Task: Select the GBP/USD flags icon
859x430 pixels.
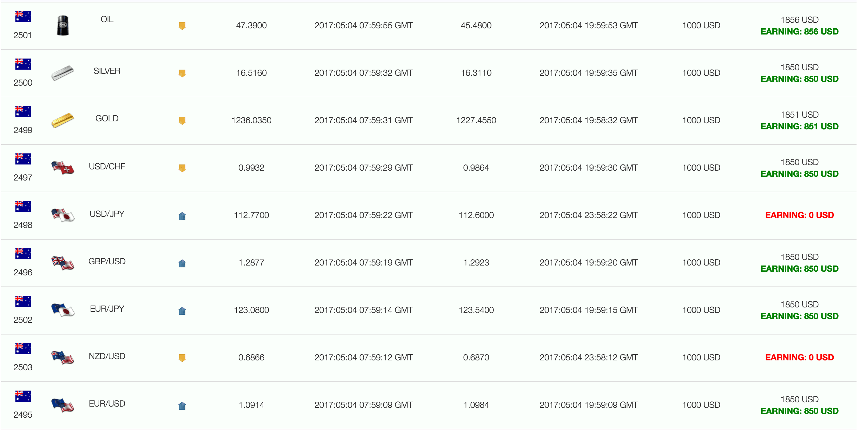Action: click(63, 263)
